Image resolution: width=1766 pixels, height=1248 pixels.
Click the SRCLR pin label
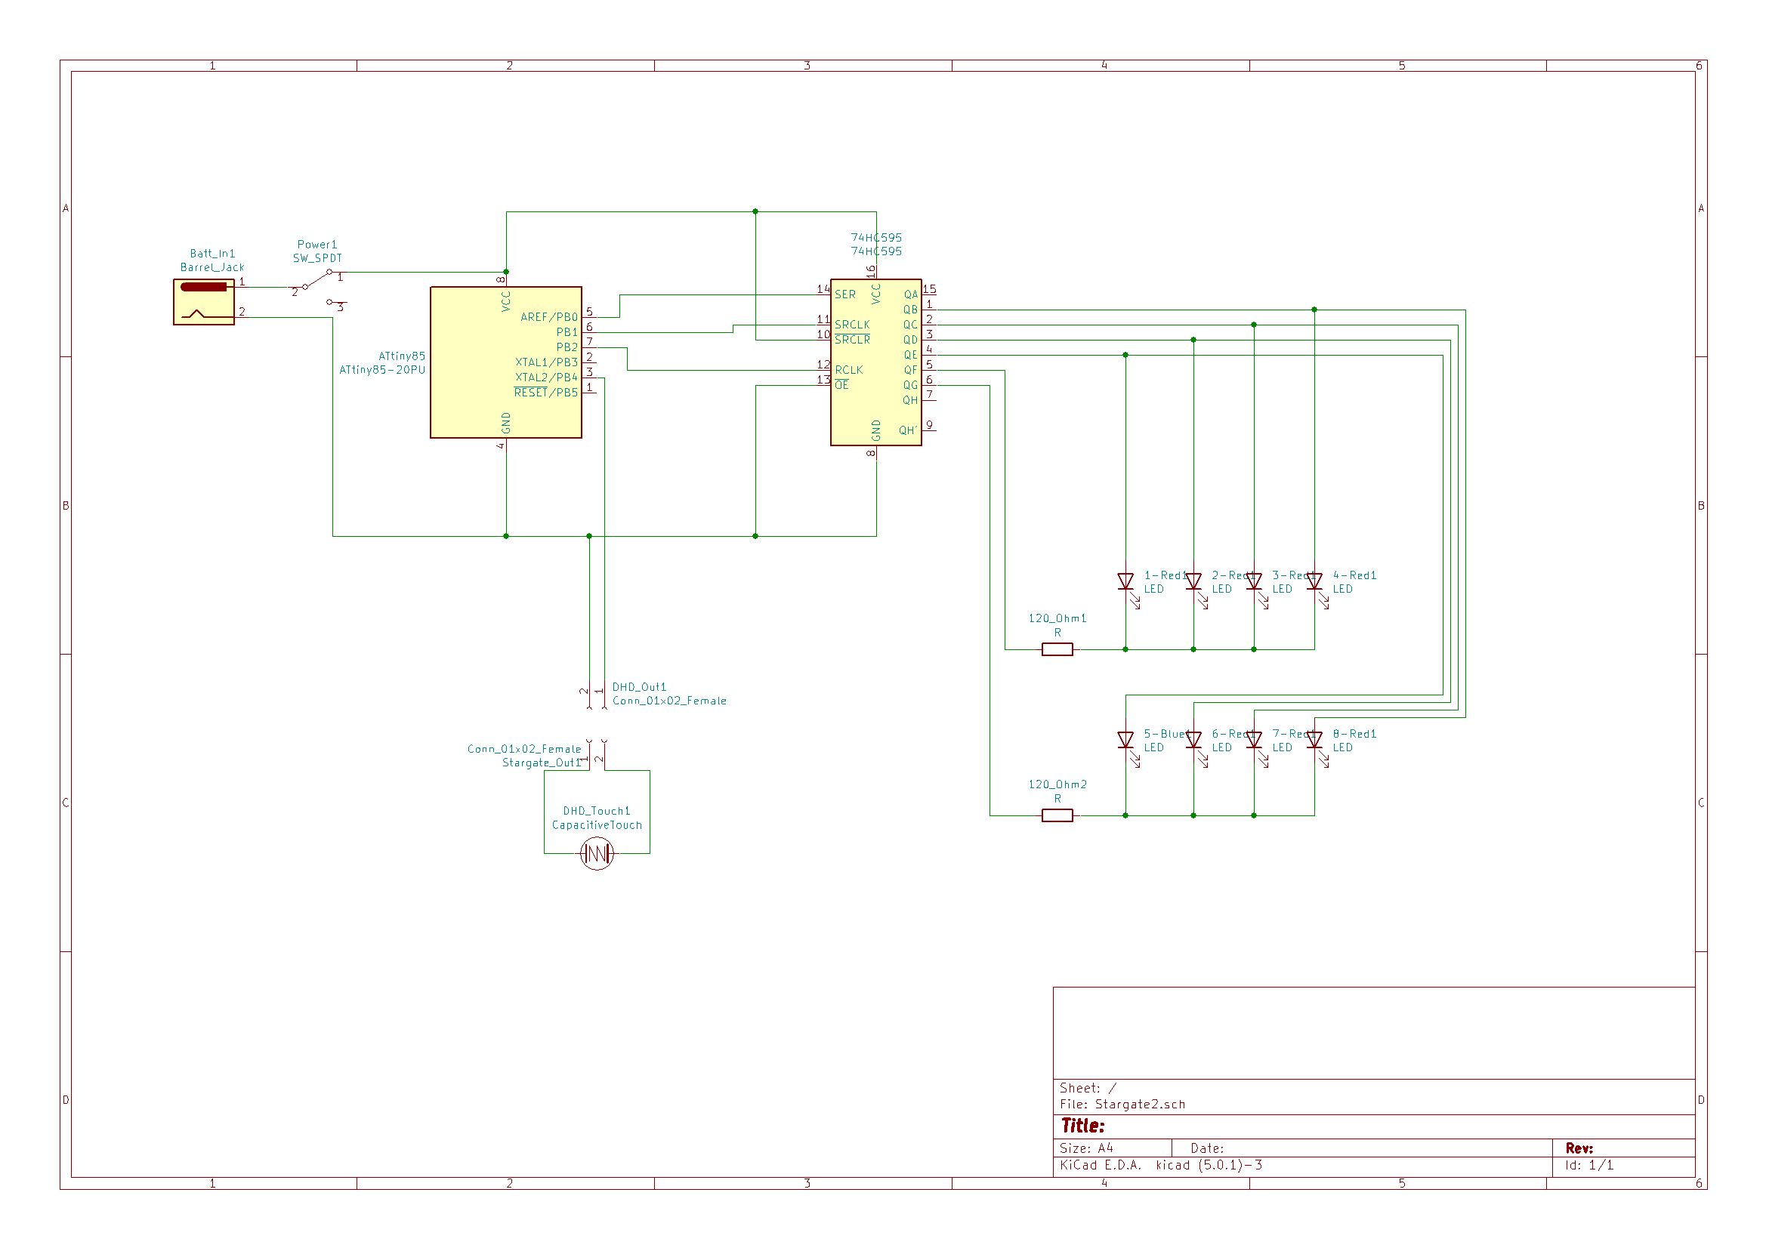(x=852, y=340)
